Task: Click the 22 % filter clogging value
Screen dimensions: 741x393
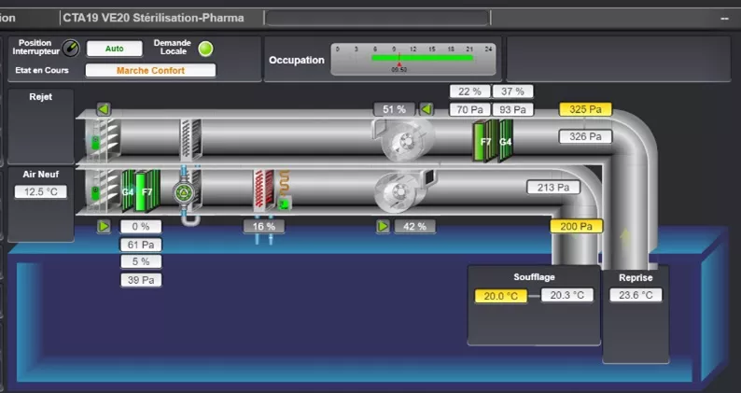Action: point(469,91)
